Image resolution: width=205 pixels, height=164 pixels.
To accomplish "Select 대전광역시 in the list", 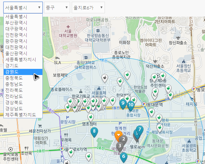I will point(23,47).
